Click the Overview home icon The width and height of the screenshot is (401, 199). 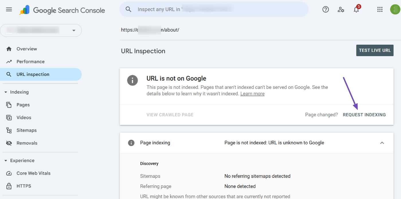tap(9, 49)
